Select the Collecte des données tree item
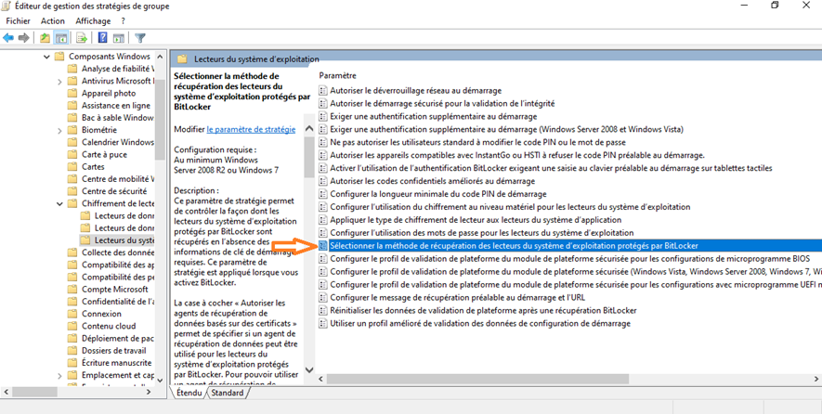 point(118,252)
